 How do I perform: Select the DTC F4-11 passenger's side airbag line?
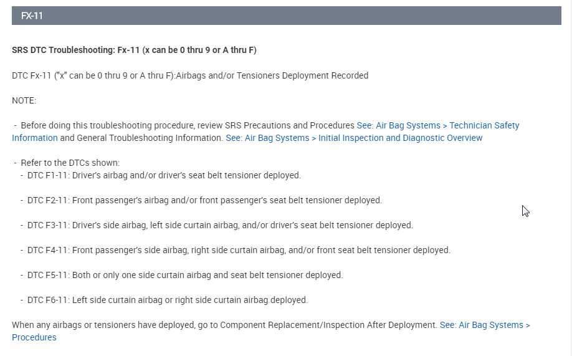239,250
